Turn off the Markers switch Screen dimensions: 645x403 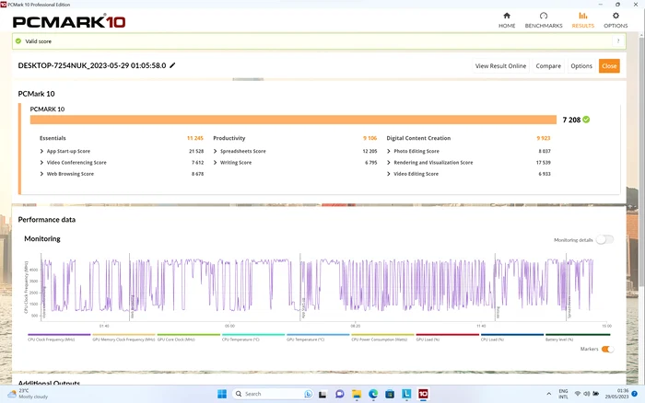607,350
